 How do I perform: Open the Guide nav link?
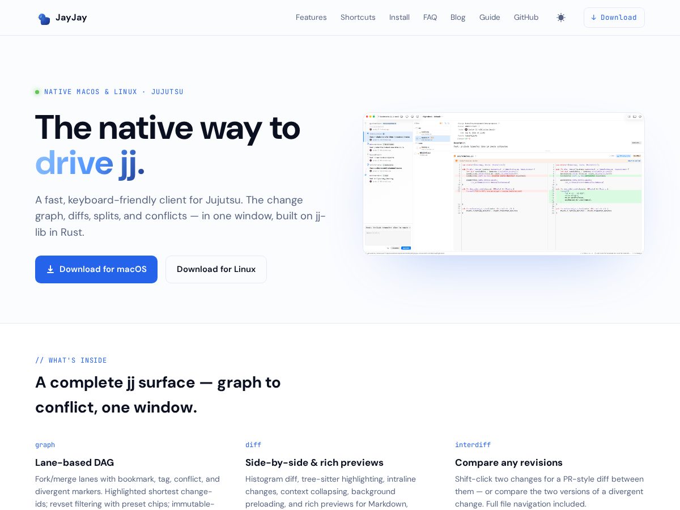[x=490, y=18]
